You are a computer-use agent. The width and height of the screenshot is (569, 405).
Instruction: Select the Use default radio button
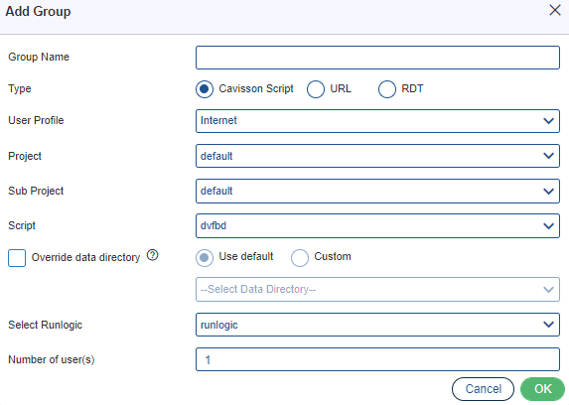pos(205,258)
